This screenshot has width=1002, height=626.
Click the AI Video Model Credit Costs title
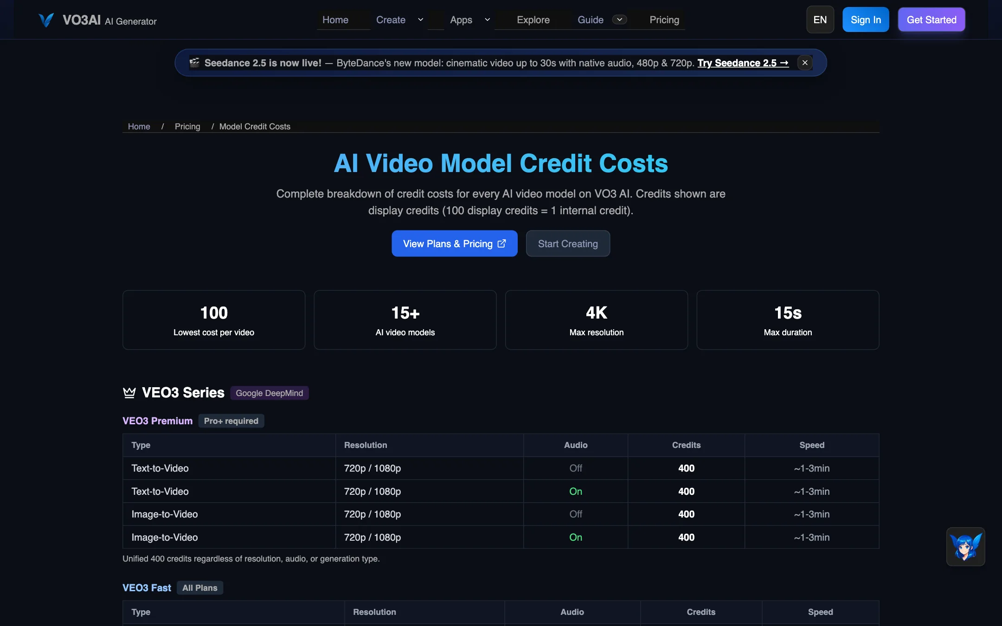(x=501, y=163)
